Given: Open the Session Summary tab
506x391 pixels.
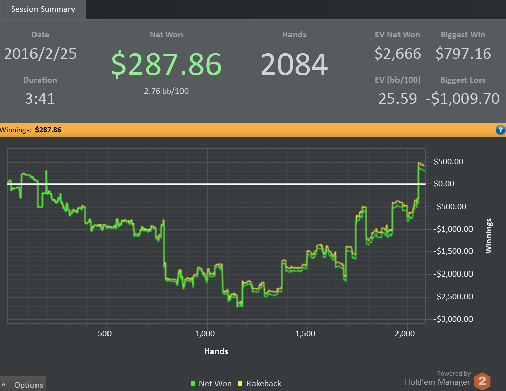Looking at the screenshot, I should click(43, 9).
